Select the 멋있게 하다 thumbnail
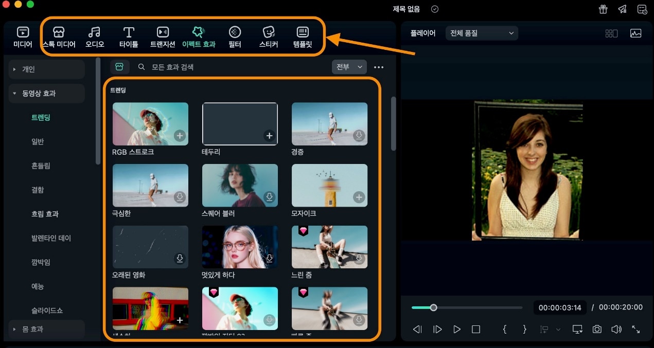Viewport: 654px width, 348px height. pyautogui.click(x=240, y=247)
